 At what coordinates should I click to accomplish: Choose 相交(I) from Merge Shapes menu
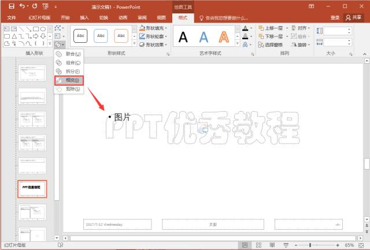tap(69, 80)
